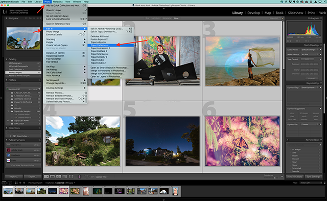This screenshot has width=327, height=201.
Task: Open the White Balance As Shot dropdown
Action: (x=310, y=55)
